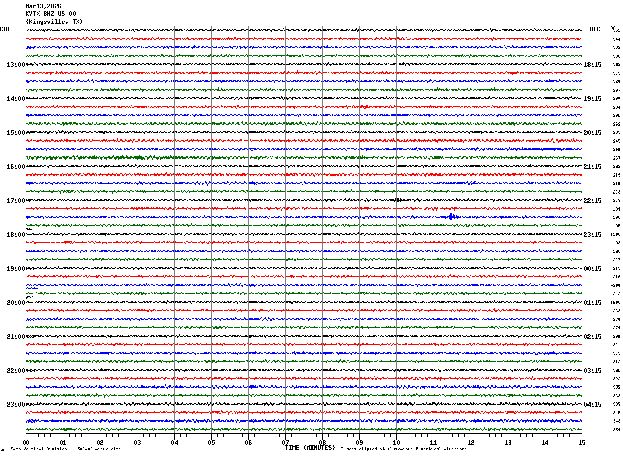Screen dimensions: 623x456
Task: Select the 17:00 CDT row label
Action: [x=15, y=201]
